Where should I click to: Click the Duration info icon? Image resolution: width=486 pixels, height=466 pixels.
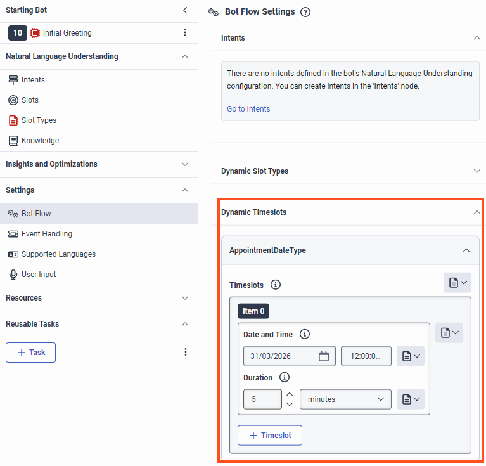285,377
